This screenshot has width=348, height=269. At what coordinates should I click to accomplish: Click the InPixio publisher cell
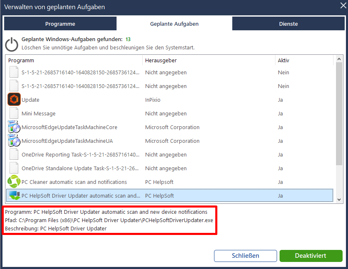tap(153, 100)
